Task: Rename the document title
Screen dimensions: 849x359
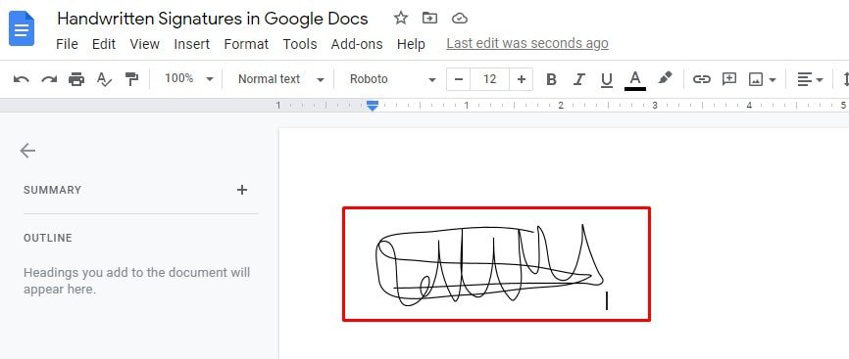Action: tap(213, 19)
